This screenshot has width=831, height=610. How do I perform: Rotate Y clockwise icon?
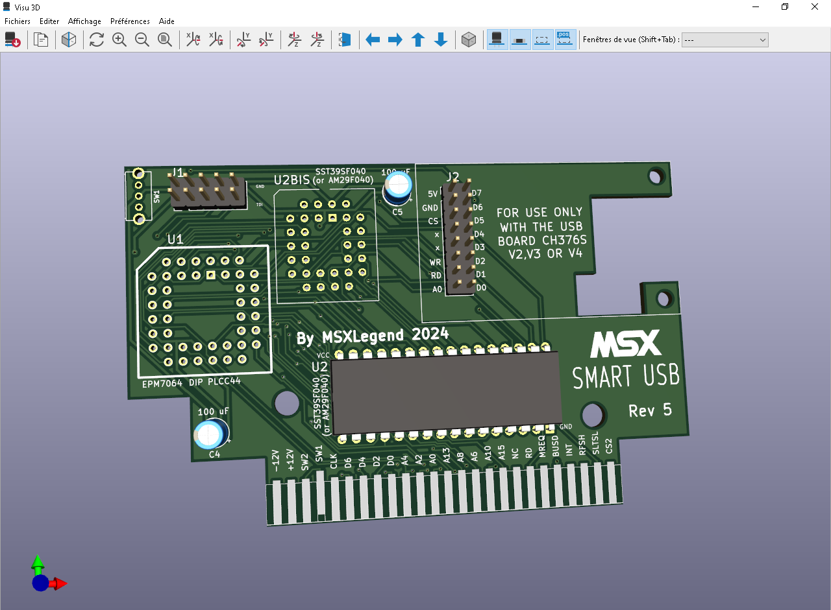tap(243, 40)
